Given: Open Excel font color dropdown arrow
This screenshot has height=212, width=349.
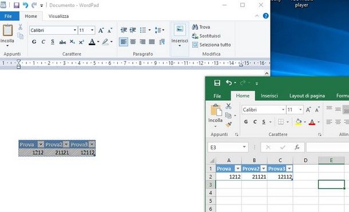Looking at the screenshot, I should pyautogui.click(x=319, y=121).
